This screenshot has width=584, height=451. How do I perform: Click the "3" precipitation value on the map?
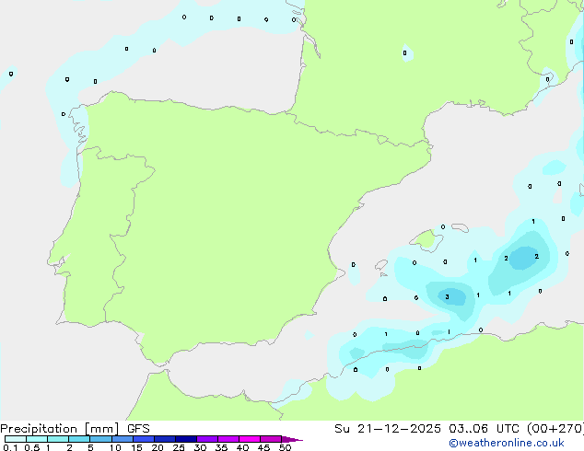click(447, 297)
